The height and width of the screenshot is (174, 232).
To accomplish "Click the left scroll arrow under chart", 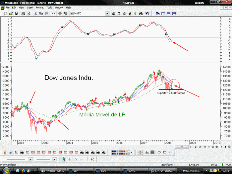I will coord(2,147).
